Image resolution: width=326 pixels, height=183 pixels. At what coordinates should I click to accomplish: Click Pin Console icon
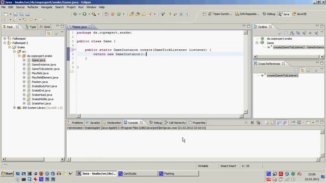293,123
